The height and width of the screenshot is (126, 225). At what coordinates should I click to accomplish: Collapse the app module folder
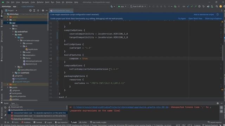[x=8, y=23]
